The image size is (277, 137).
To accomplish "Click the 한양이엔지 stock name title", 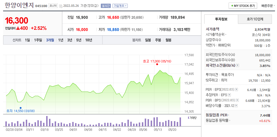I will pyautogui.click(x=19, y=5).
